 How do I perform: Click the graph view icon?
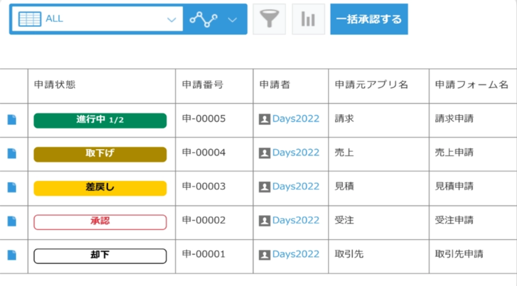click(203, 19)
